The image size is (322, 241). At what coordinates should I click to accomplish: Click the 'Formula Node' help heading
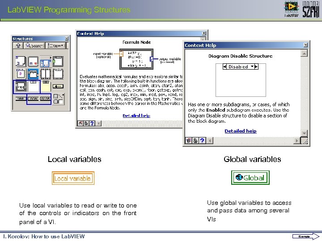pos(136,42)
